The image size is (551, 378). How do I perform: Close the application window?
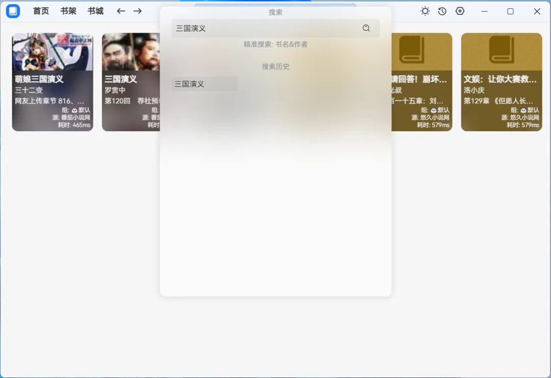[537, 11]
